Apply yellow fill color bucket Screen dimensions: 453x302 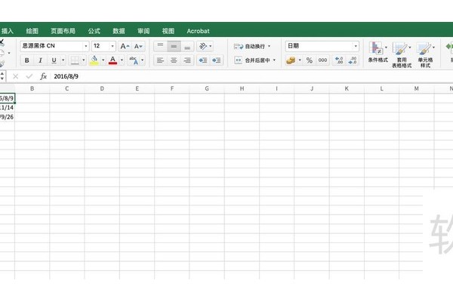coord(94,60)
